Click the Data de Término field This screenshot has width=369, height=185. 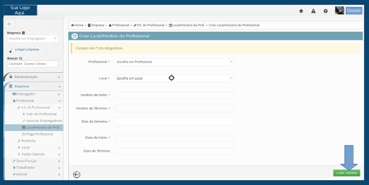(x=174, y=151)
